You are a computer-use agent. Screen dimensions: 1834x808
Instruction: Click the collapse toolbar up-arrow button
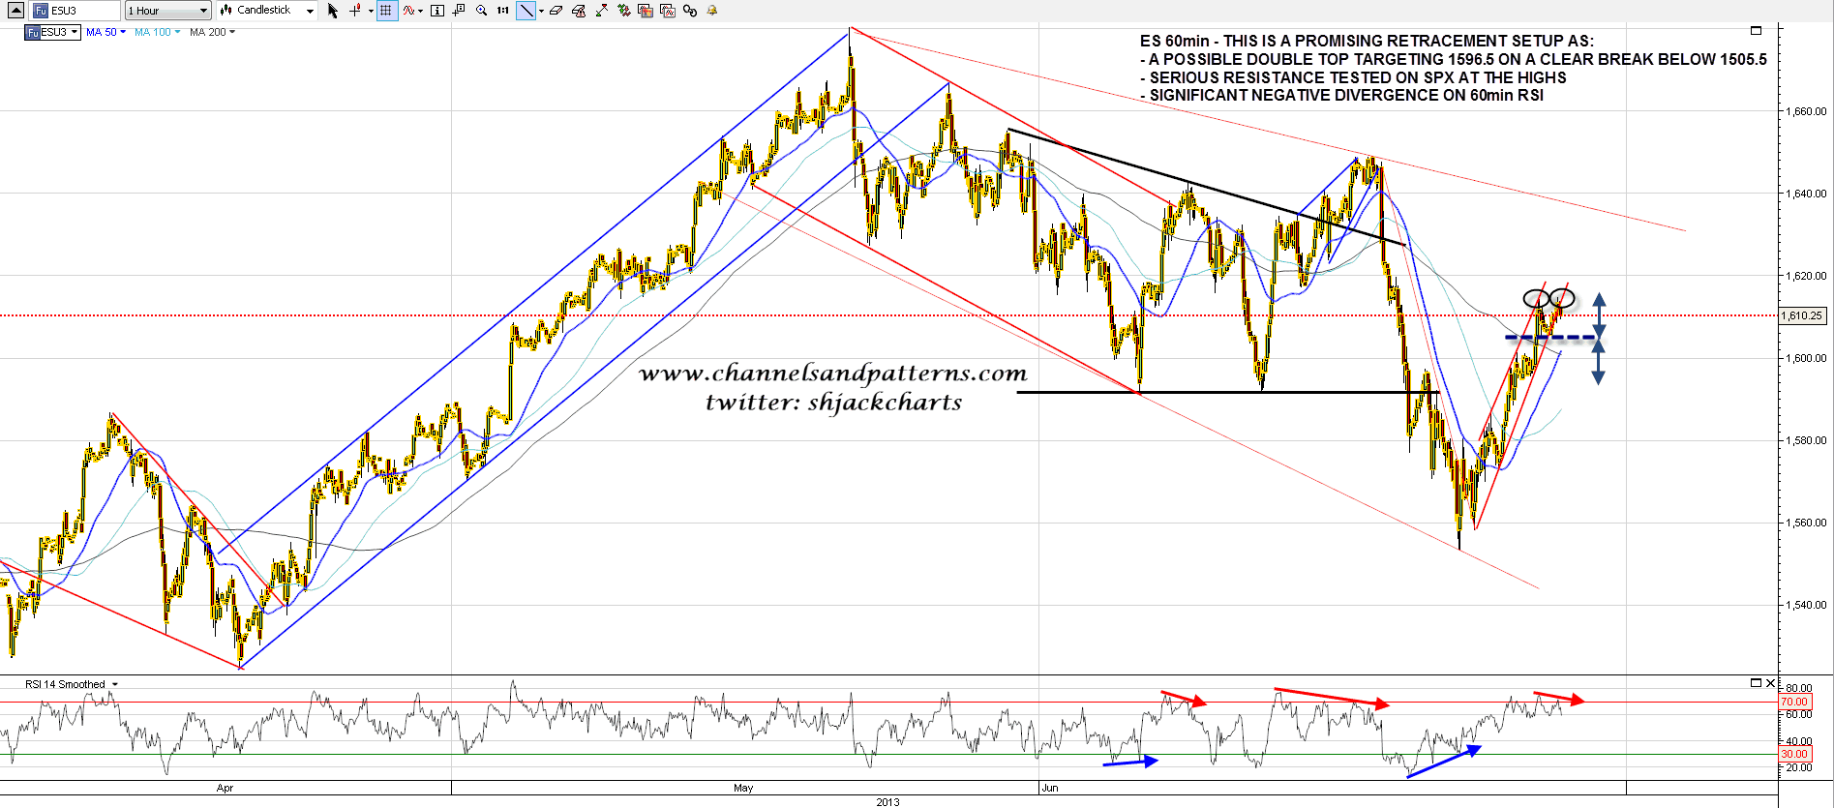[15, 11]
